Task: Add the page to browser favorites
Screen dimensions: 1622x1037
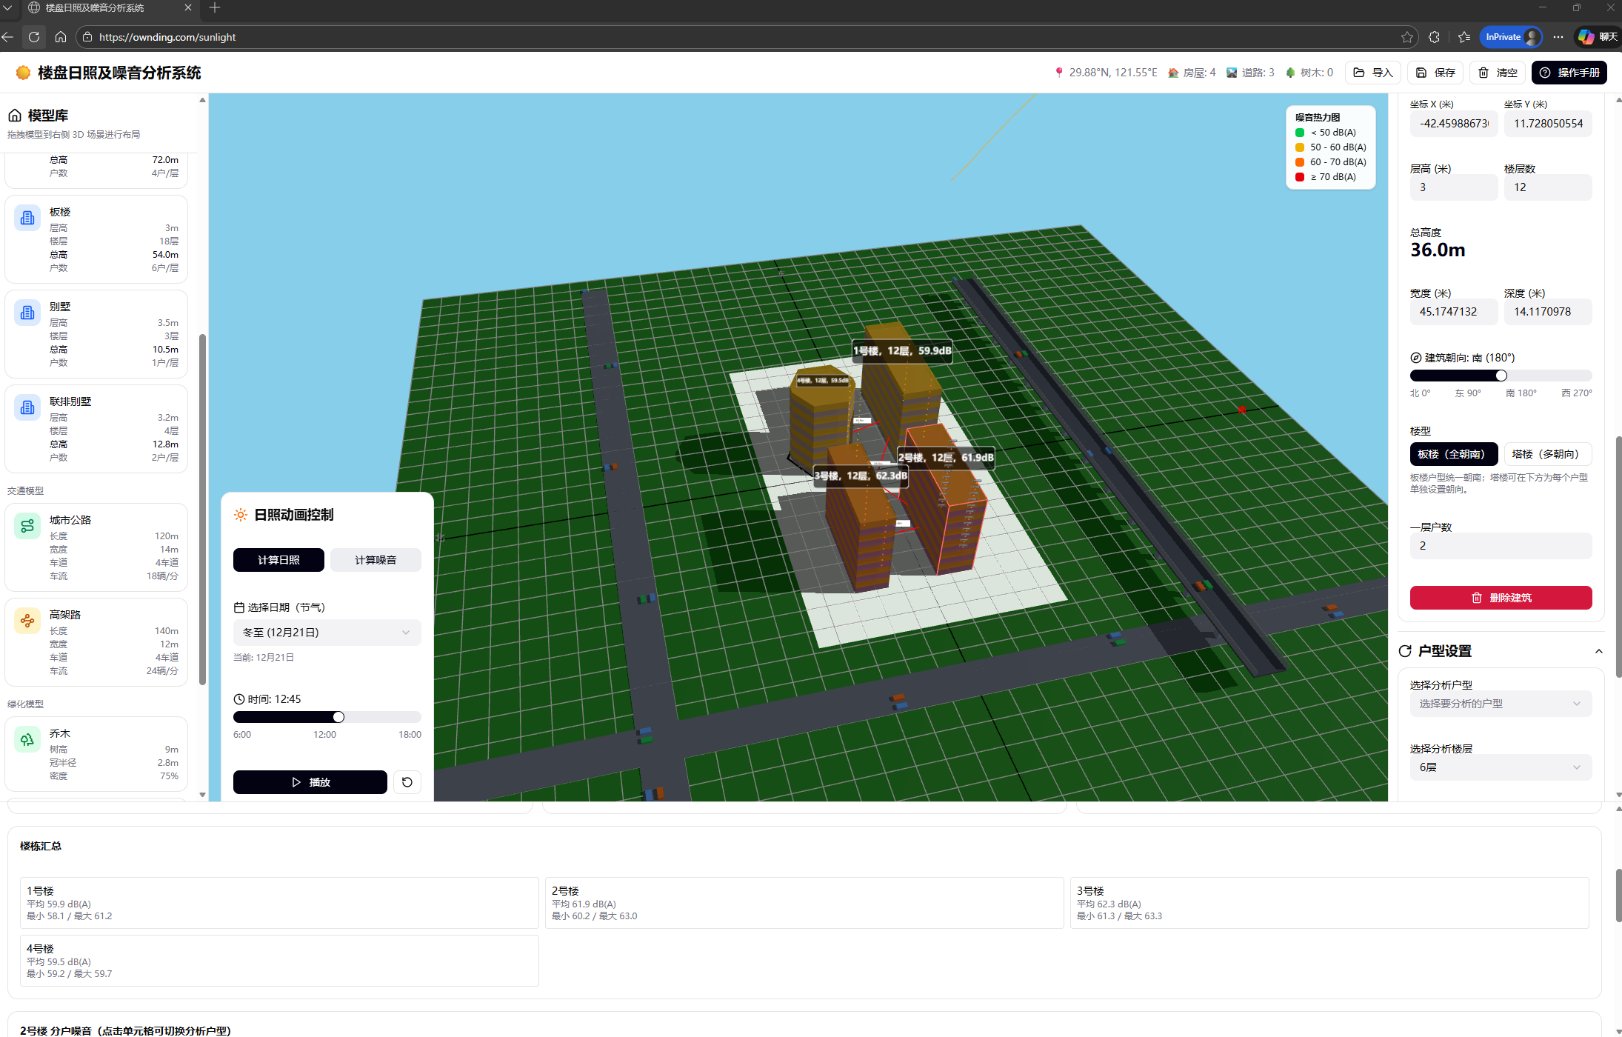Action: coord(1406,37)
